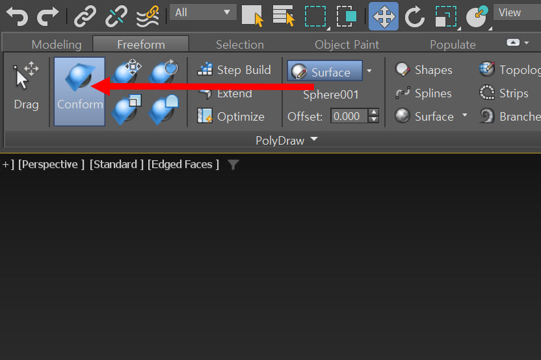
Task: Click the Bind to Space Warp icon
Action: pyautogui.click(x=148, y=16)
